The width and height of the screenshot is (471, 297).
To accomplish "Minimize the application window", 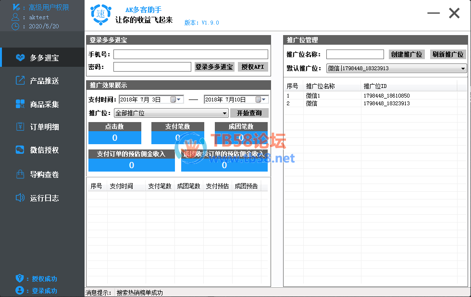I will pyautogui.click(x=434, y=13).
